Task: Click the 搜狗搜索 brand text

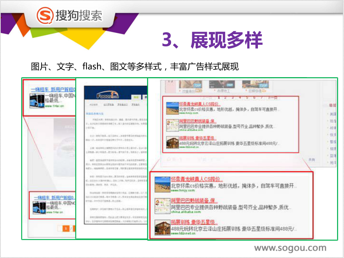Action: (79, 15)
